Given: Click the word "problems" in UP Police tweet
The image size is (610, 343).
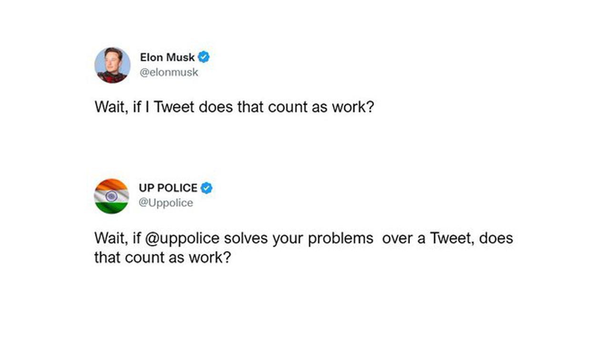Looking at the screenshot, I should (341, 238).
